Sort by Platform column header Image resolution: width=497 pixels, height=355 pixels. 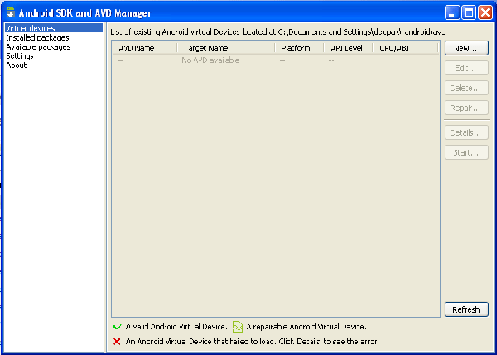click(299, 48)
